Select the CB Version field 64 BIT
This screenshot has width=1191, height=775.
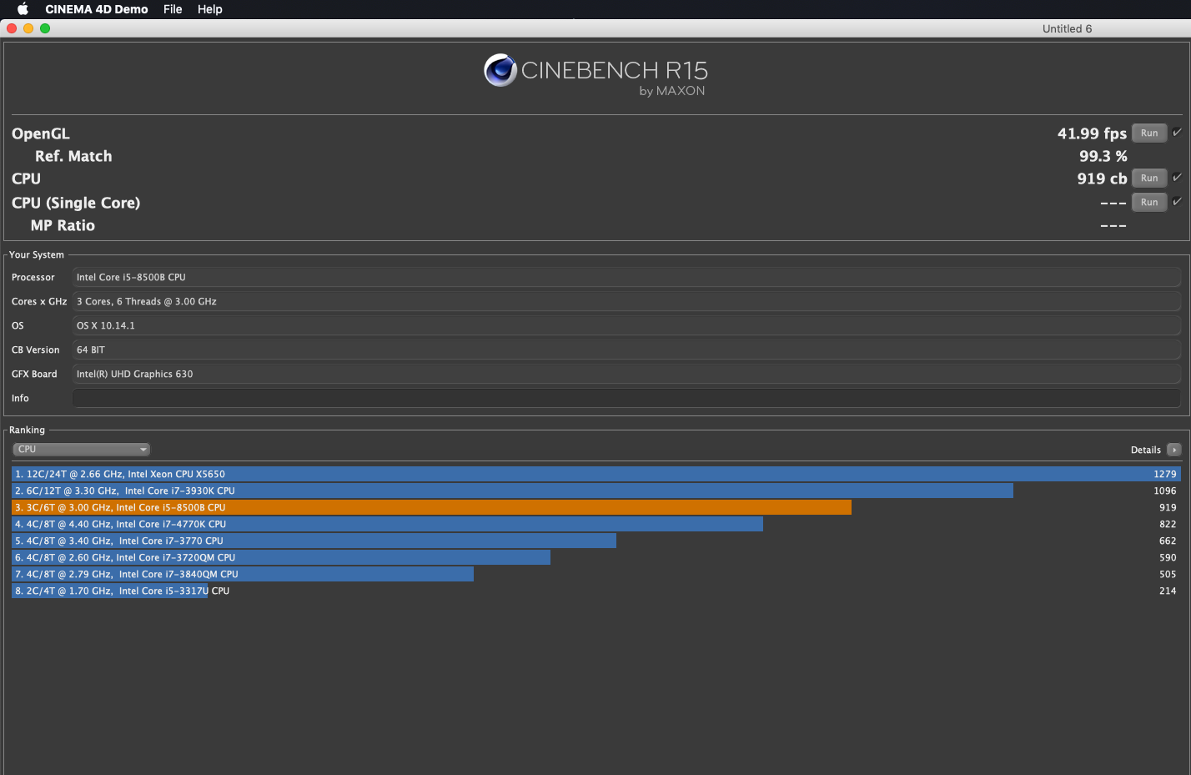pos(626,350)
